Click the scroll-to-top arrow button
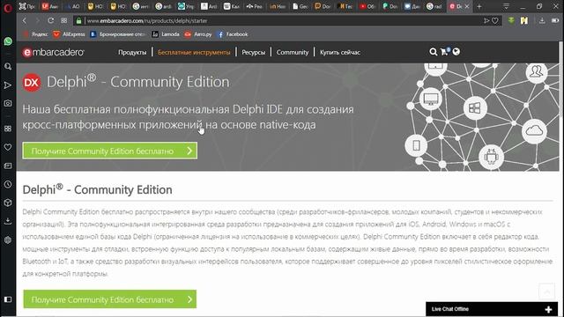This screenshot has height=317, width=564. (546, 291)
